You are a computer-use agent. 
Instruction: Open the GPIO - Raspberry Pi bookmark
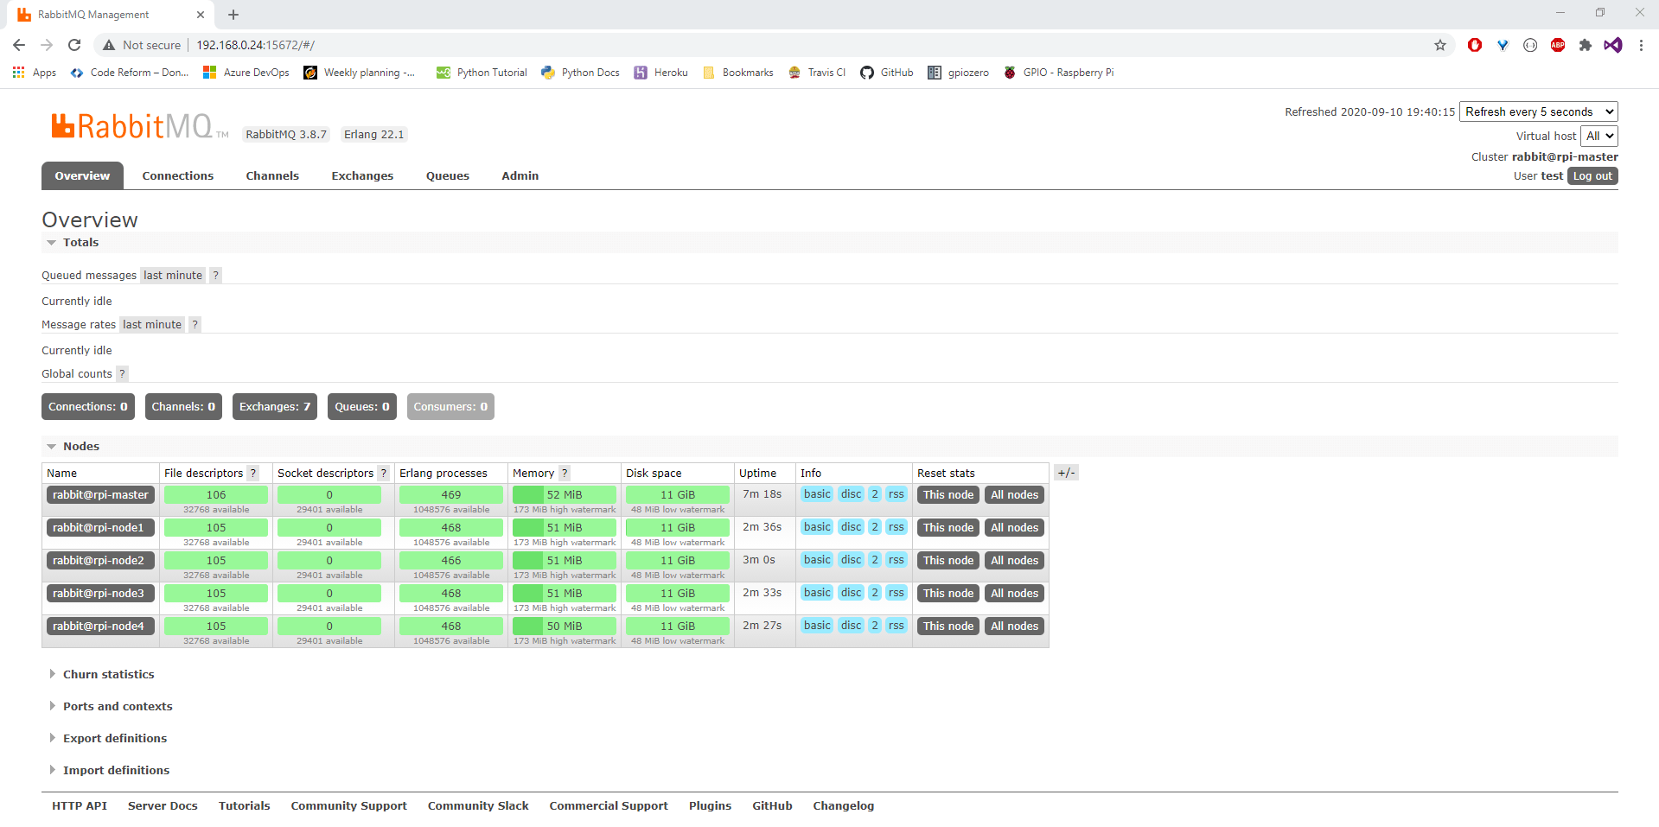[x=1059, y=73]
